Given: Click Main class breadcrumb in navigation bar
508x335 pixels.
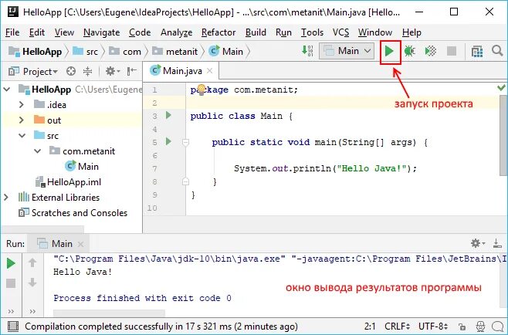Looking at the screenshot, I should click(225, 51).
